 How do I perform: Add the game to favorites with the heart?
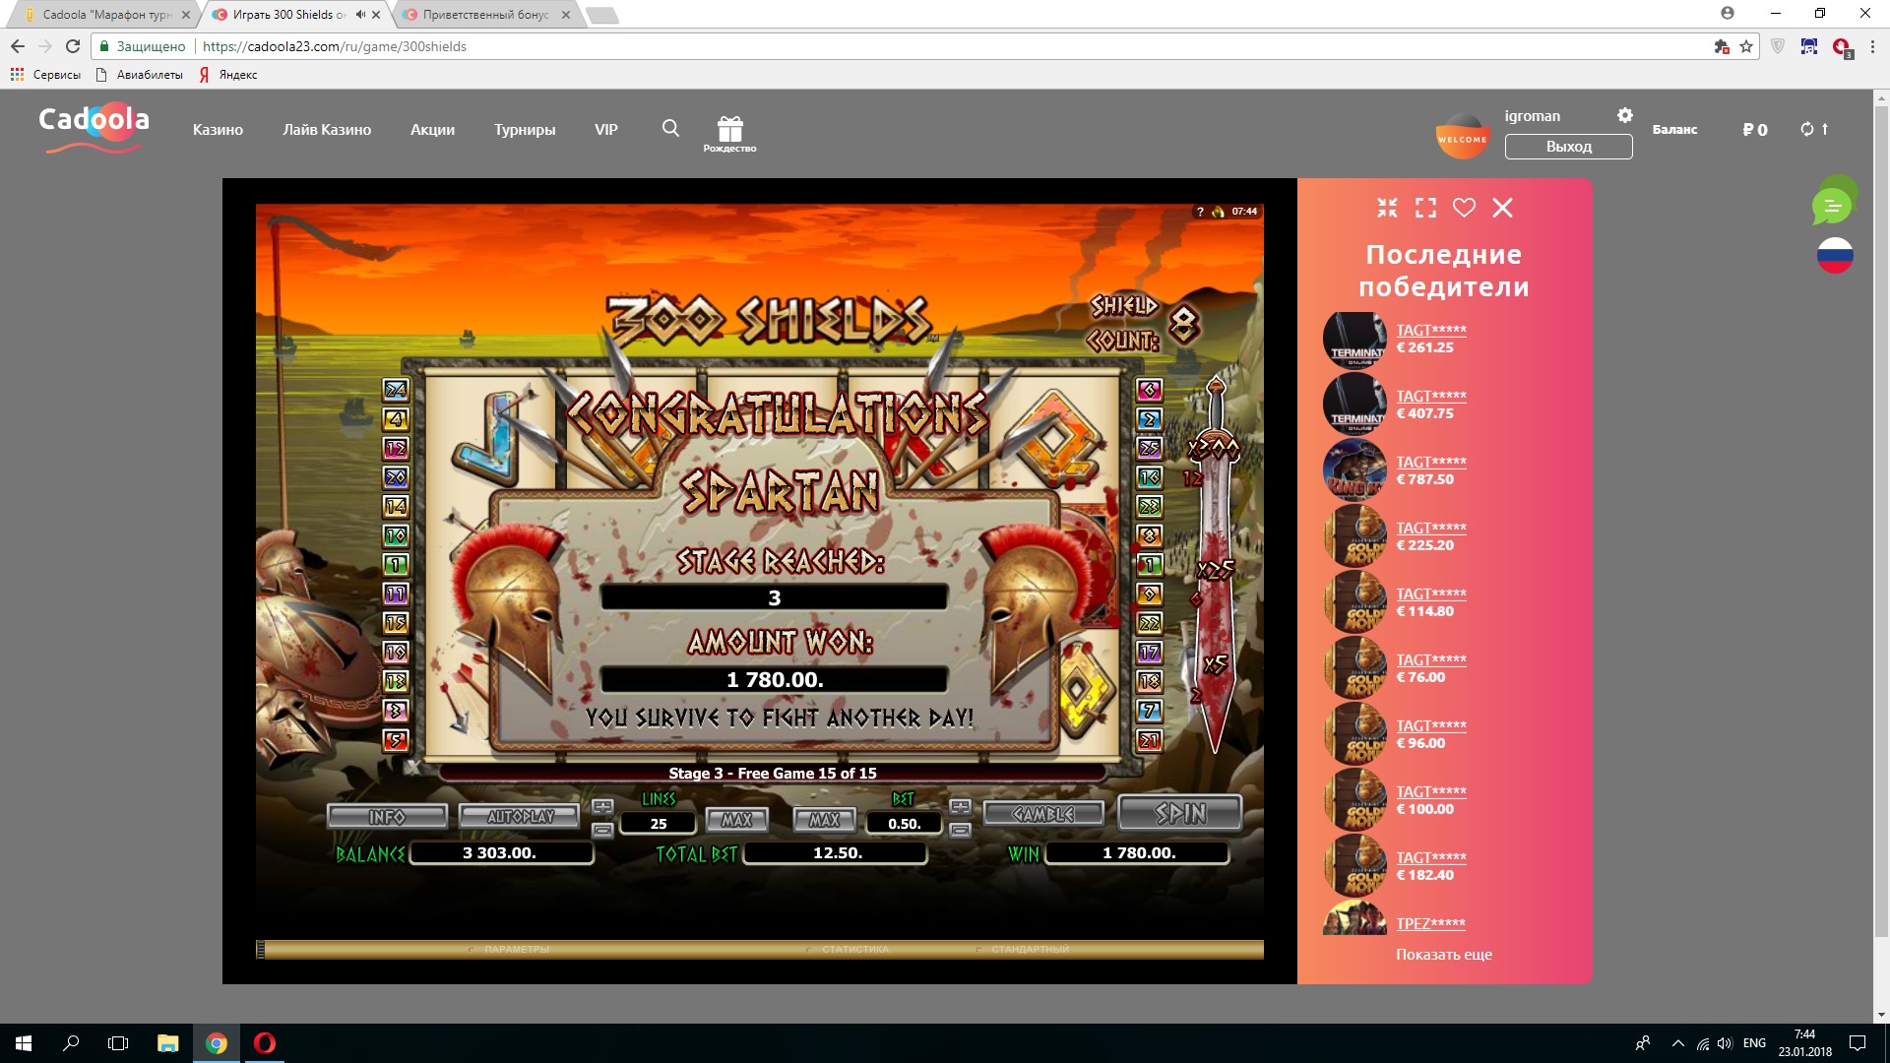1464,208
